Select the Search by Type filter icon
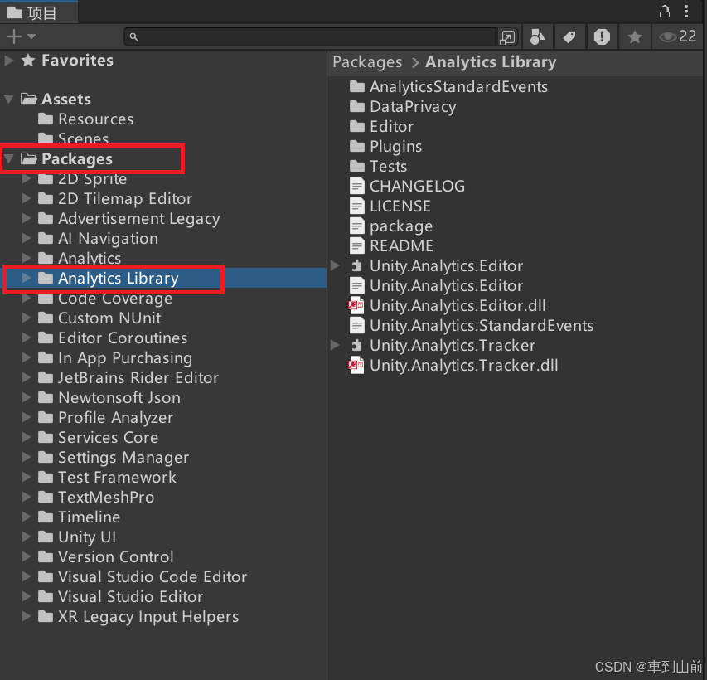This screenshot has height=680, width=707. tap(537, 37)
